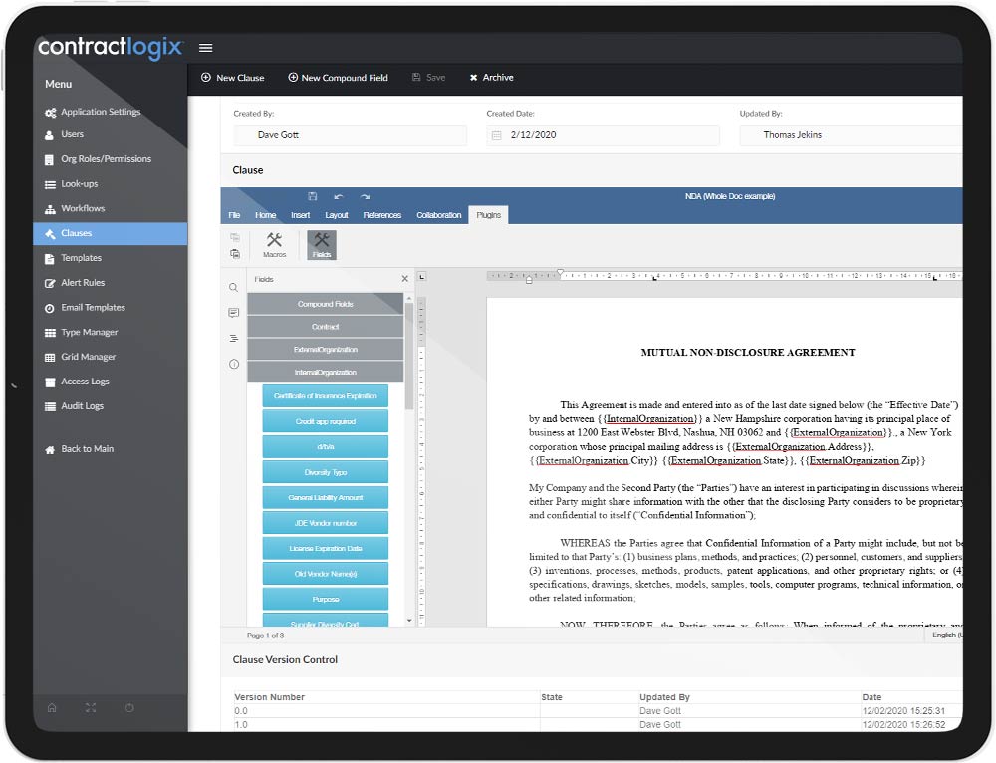Click the Archive button
This screenshot has width=996, height=763.
click(x=492, y=78)
